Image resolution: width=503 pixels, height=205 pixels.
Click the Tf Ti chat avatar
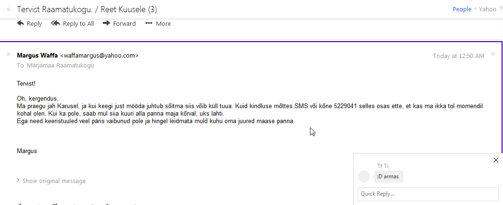point(364,176)
